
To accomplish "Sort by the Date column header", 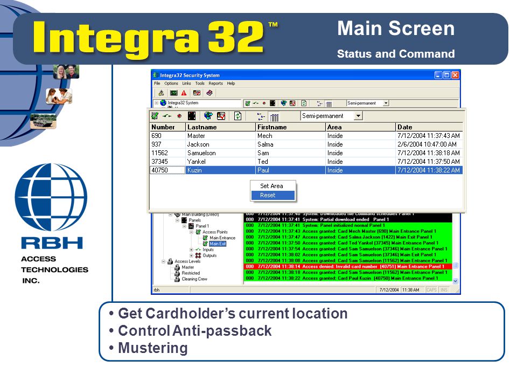I will (429, 127).
